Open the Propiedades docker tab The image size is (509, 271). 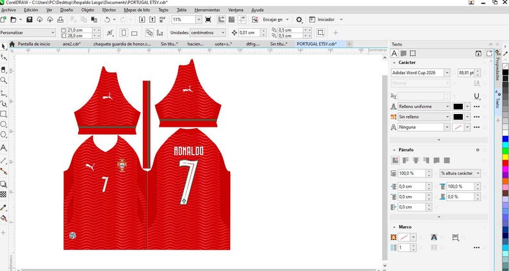497,69
